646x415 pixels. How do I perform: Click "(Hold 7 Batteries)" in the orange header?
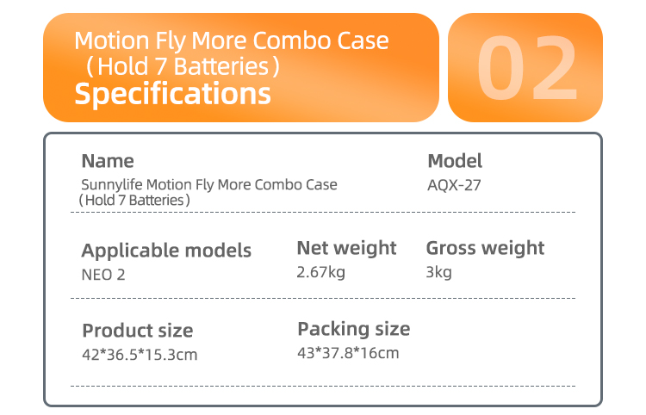(x=178, y=65)
